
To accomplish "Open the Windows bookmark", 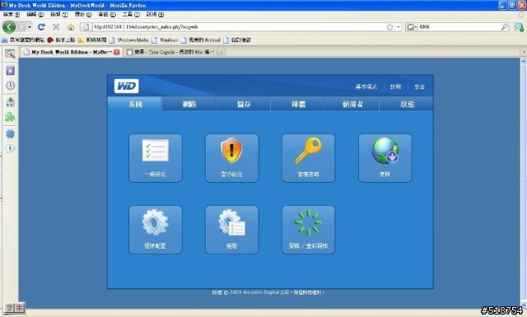I will point(165,40).
